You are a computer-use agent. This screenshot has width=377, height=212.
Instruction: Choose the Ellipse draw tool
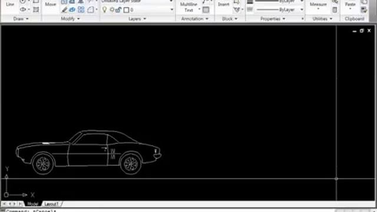tap(23, 9)
